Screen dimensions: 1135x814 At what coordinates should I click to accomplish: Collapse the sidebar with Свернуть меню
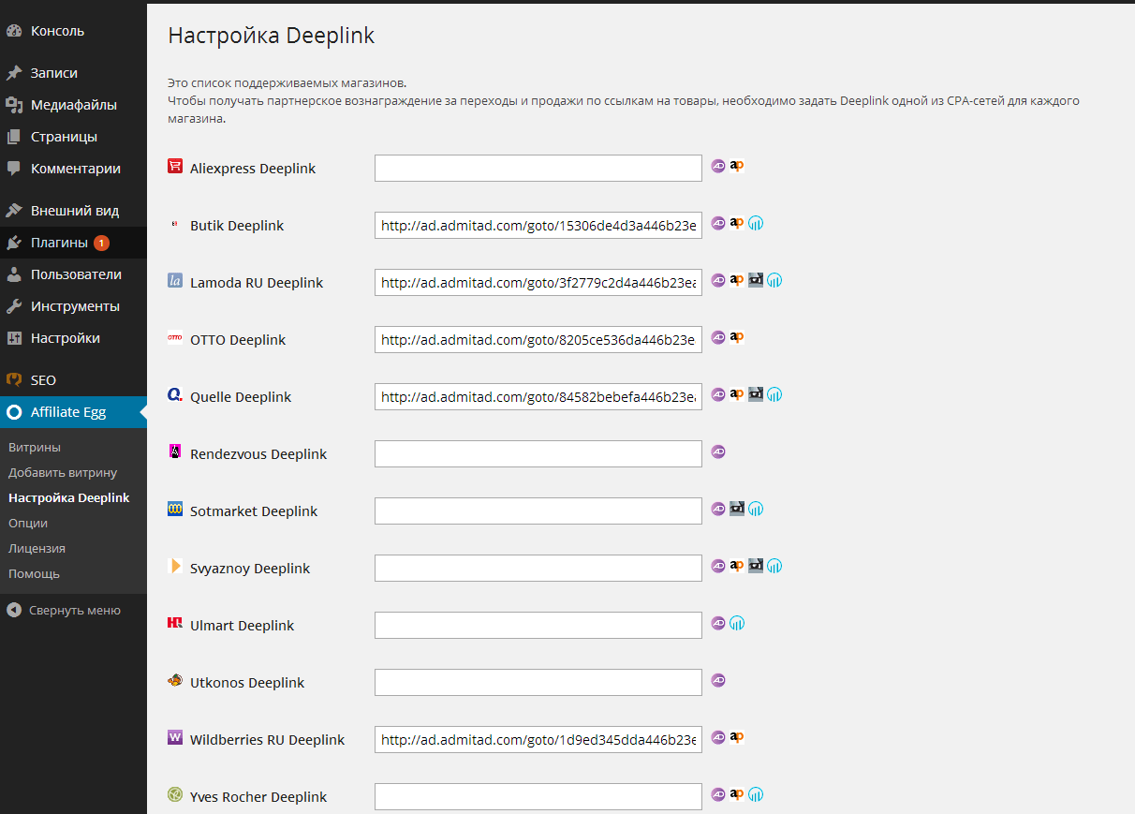[65, 610]
